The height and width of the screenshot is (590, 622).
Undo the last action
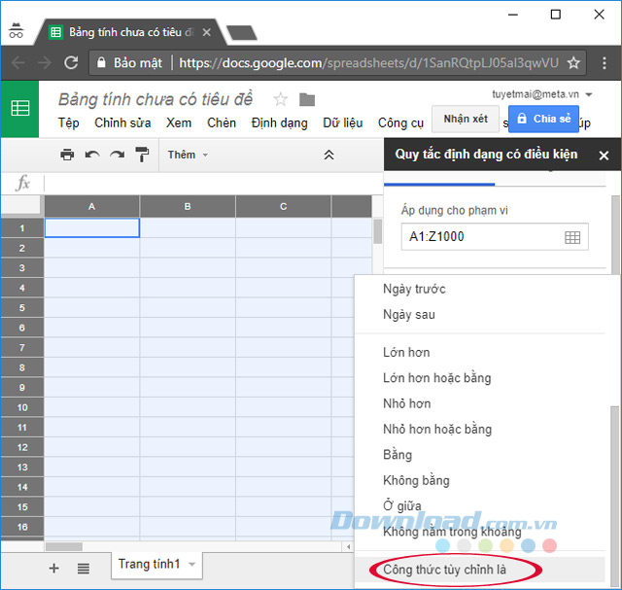tap(92, 155)
